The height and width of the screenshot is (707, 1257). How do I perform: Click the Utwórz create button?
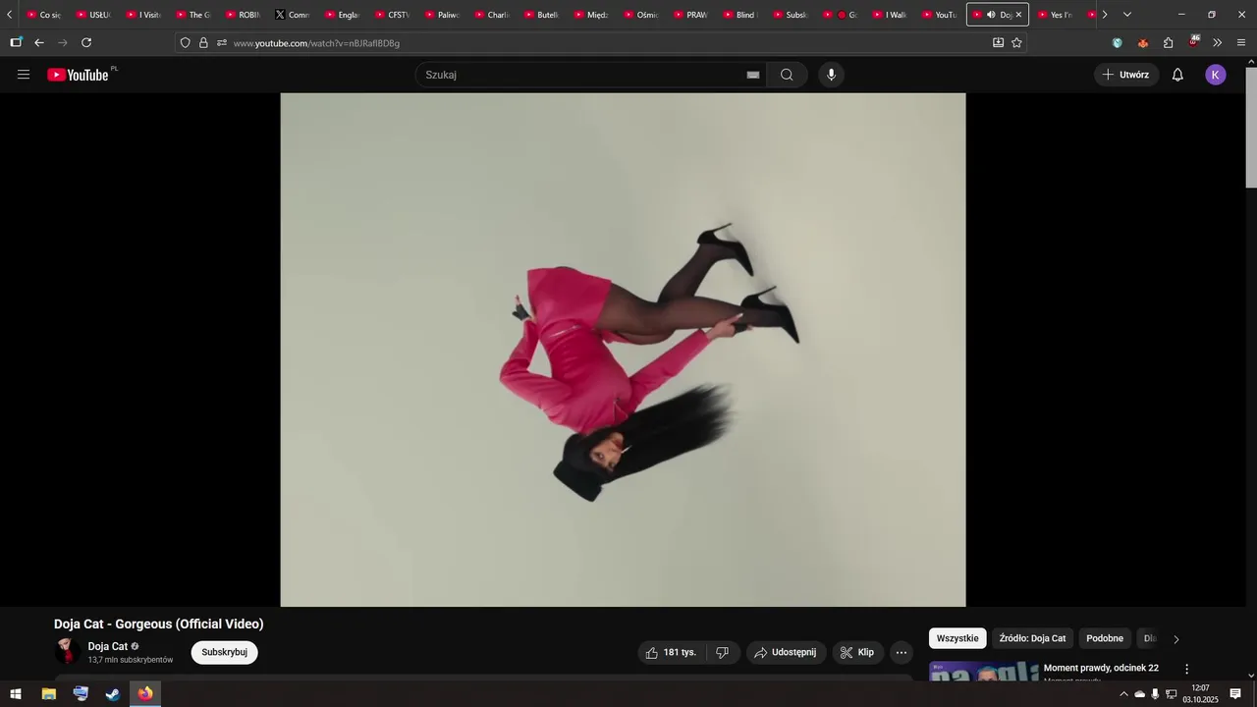1126,75
